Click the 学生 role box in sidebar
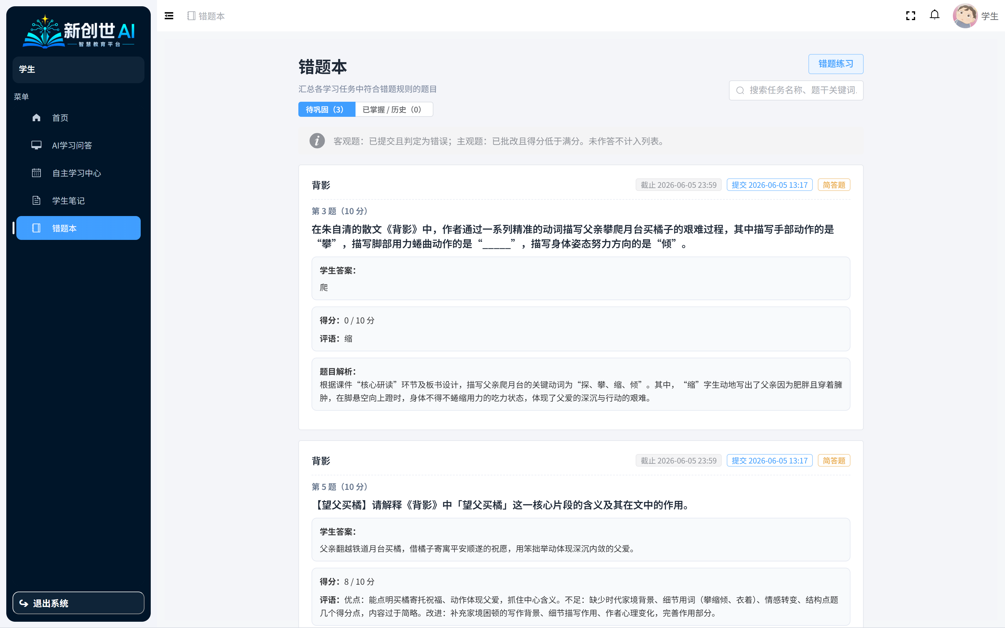This screenshot has height=628, width=1005. tap(79, 69)
